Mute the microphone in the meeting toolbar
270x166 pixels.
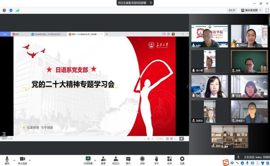[7, 160]
